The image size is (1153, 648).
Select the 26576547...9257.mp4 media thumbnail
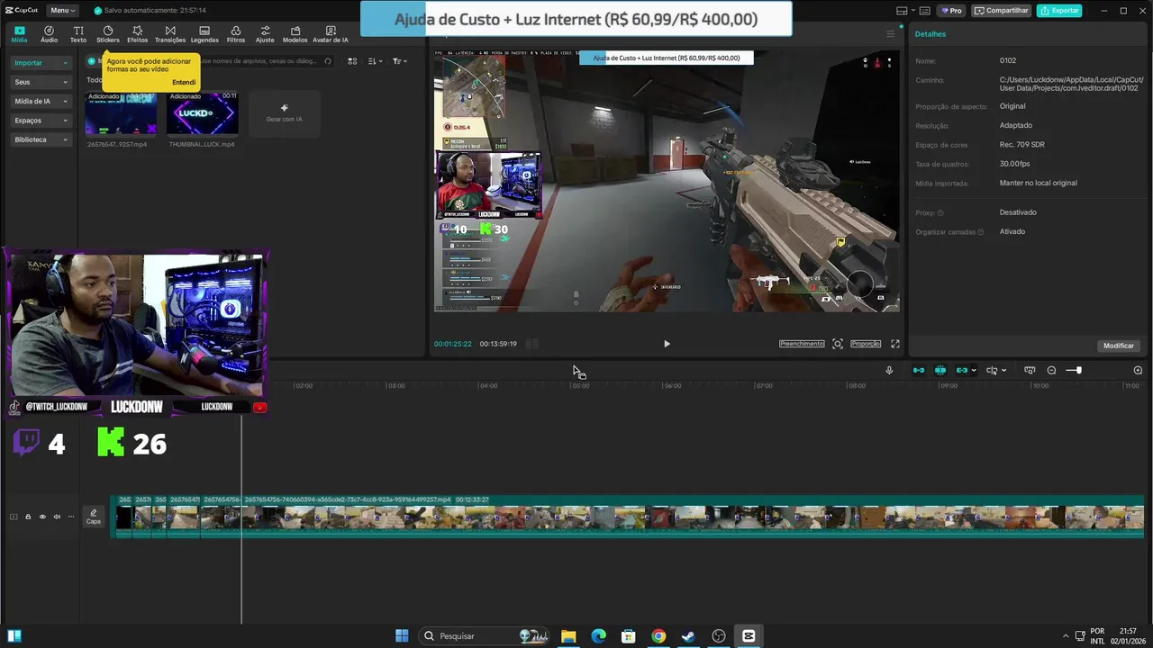point(121,112)
